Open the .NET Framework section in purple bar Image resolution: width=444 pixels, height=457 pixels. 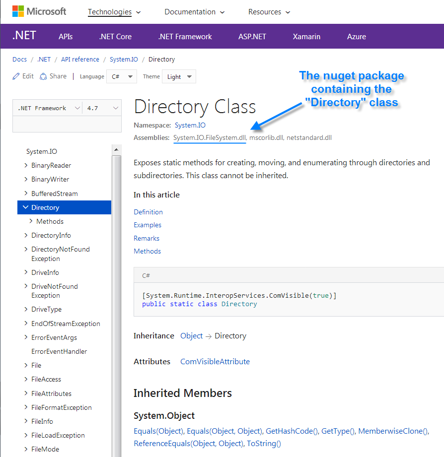(185, 36)
